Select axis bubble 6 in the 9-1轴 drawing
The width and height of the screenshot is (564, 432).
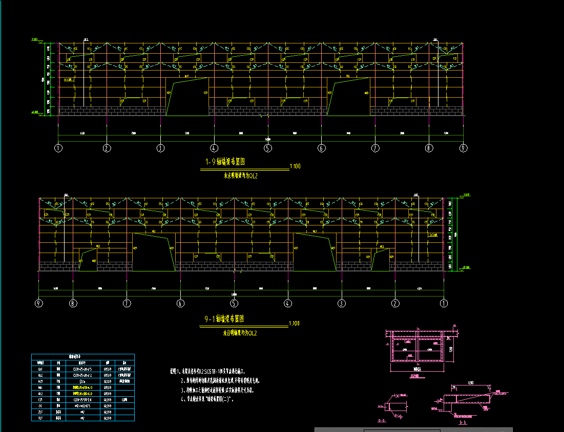(x=180, y=304)
